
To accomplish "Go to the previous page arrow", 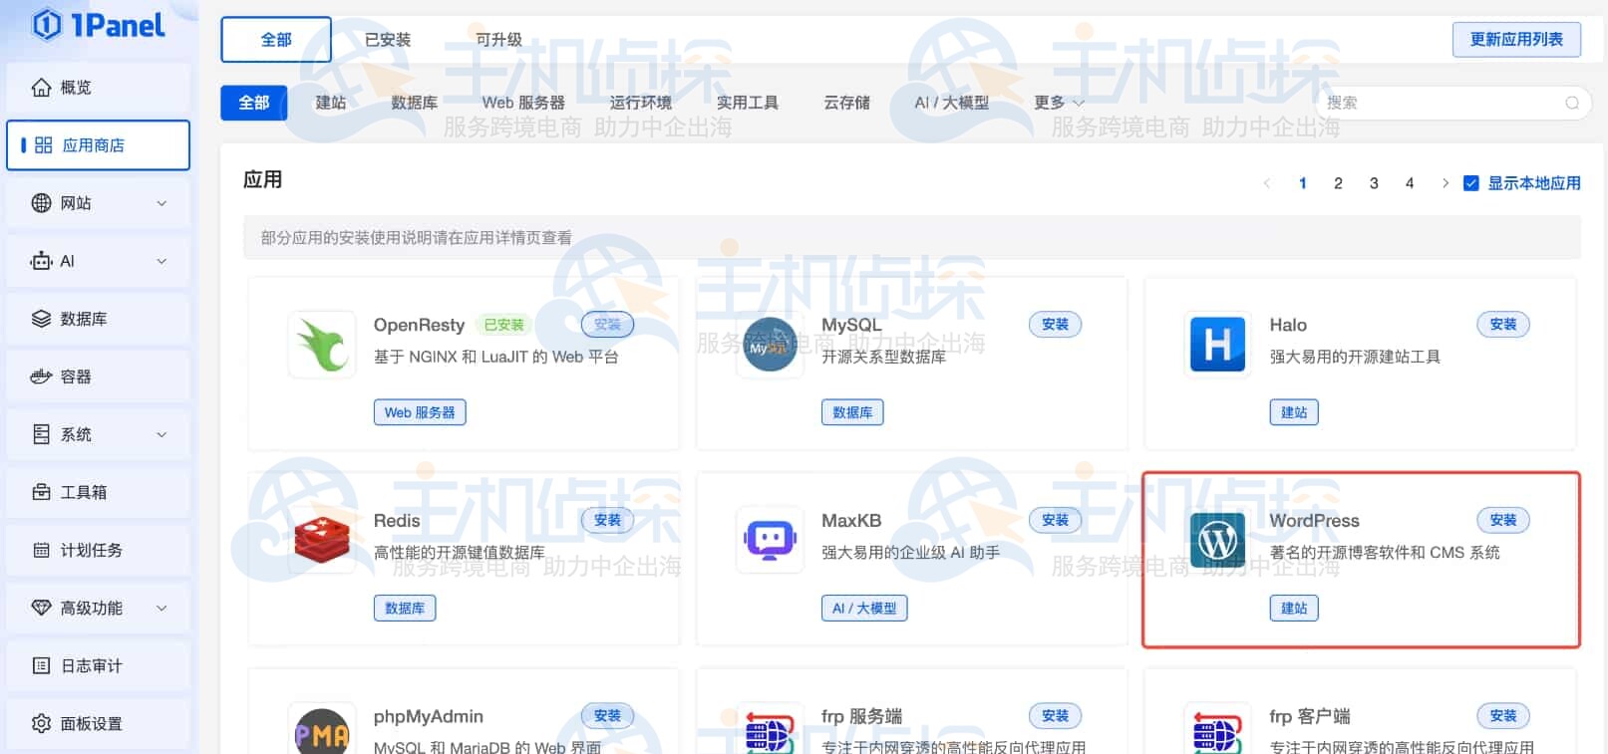I will [x=1267, y=183].
